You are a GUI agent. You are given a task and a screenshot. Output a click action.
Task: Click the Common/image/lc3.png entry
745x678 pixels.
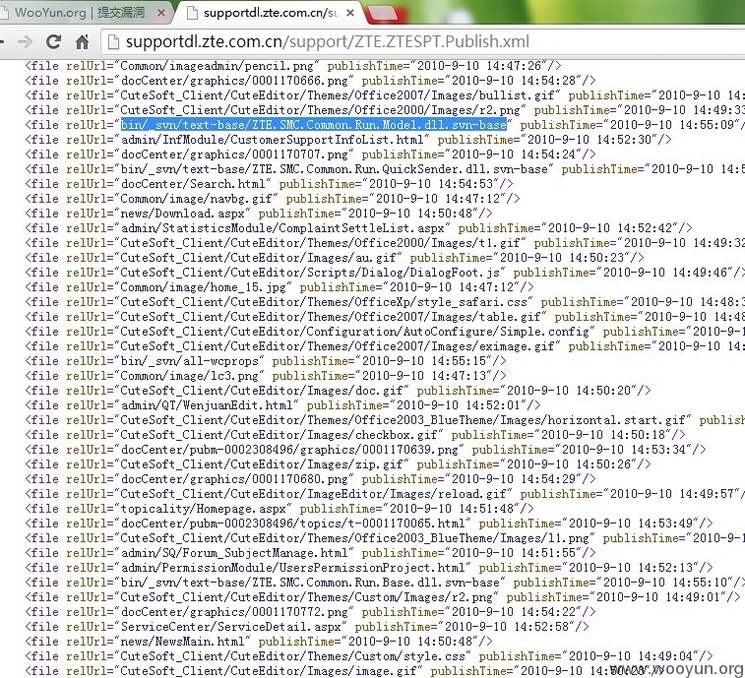click(266, 375)
